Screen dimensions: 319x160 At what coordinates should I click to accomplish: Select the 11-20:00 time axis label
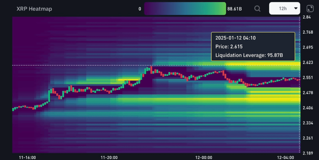[109, 157]
